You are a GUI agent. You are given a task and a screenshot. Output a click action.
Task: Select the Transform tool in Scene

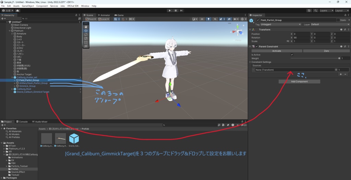(86, 46)
